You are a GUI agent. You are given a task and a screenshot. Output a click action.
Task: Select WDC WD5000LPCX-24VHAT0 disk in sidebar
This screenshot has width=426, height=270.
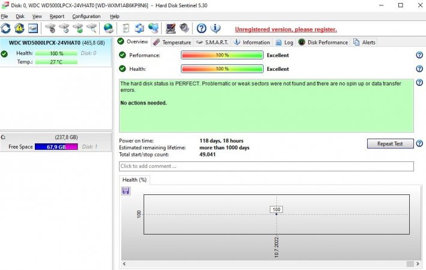(56, 52)
